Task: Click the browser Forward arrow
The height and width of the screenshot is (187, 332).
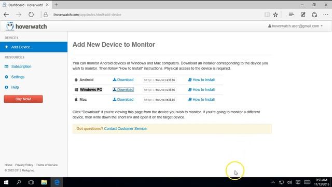Action: point(19,15)
